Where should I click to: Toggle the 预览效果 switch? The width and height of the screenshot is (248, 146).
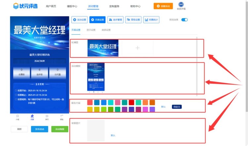tap(185, 20)
